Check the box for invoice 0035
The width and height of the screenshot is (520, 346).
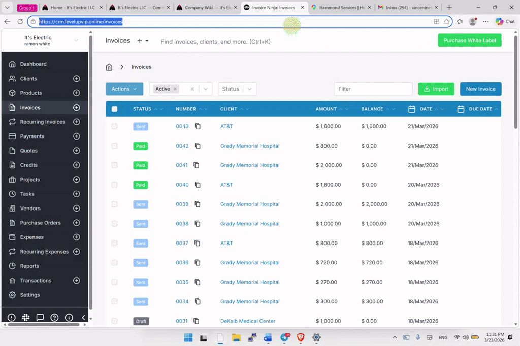click(114, 282)
